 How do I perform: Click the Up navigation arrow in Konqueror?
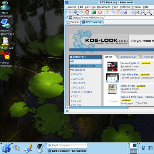pyautogui.click(x=70, y=12)
